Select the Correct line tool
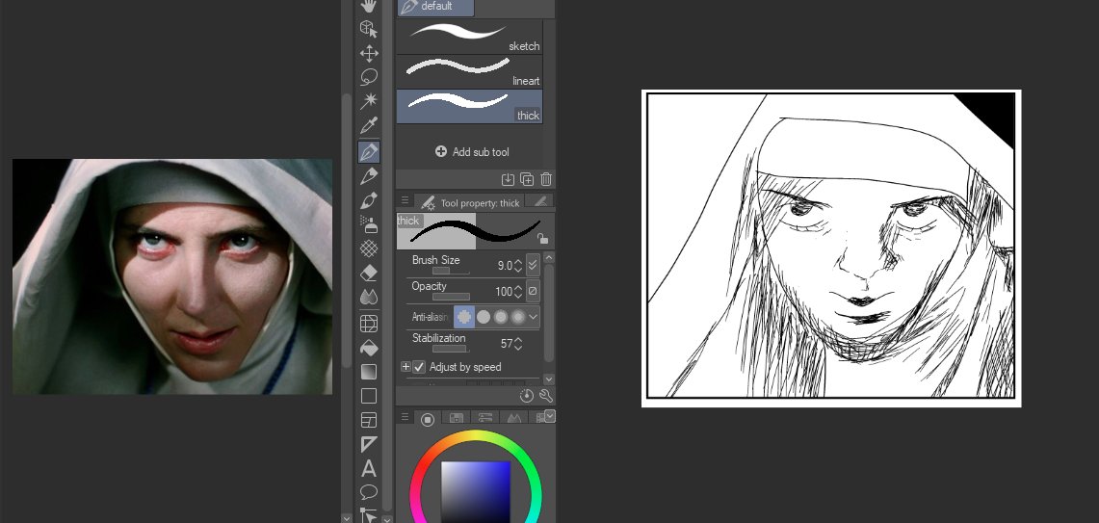1099x523 pixels. pos(369,515)
